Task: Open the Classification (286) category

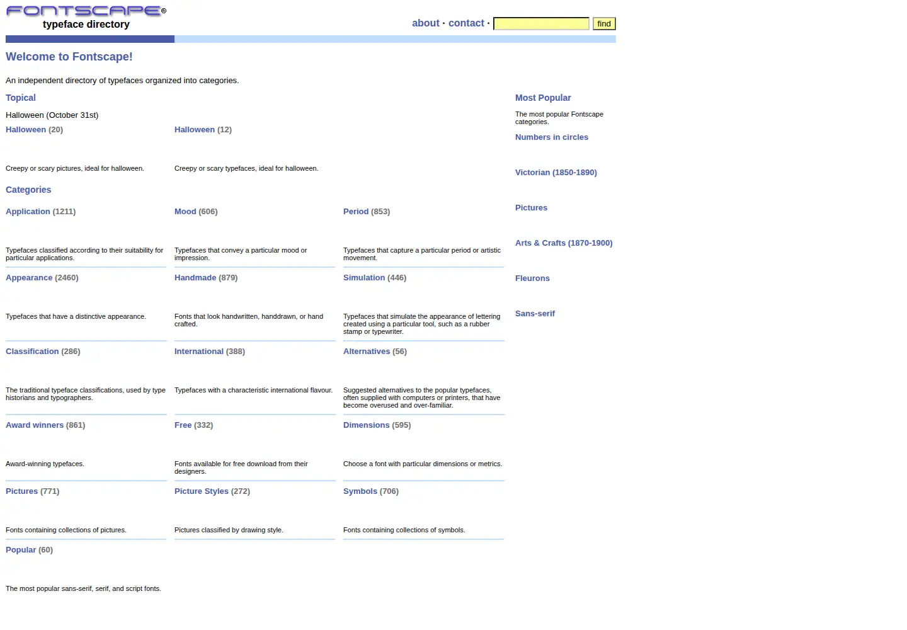Action: point(43,352)
